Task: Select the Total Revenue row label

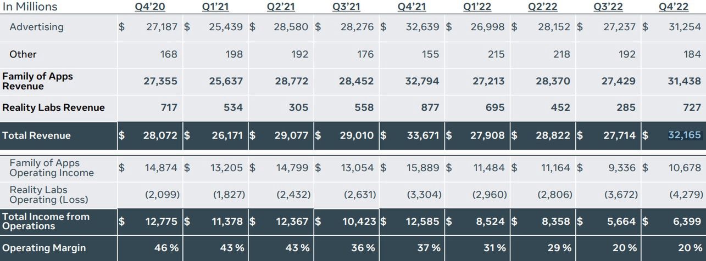Action: tap(36, 135)
